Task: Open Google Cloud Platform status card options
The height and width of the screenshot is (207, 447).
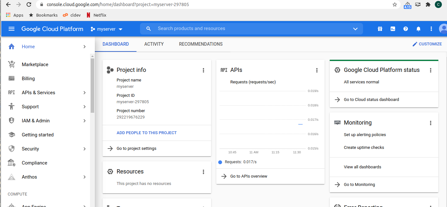Action: coord(431,70)
